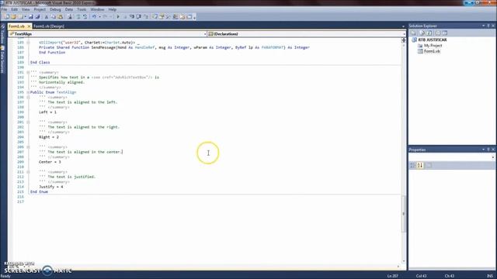Collapse summary outline at line 201
The image size is (497, 279).
point(28,122)
